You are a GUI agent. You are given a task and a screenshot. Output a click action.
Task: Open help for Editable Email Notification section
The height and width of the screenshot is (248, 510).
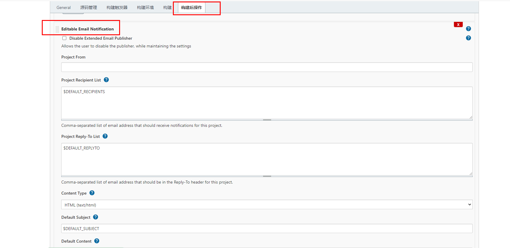pyautogui.click(x=468, y=29)
